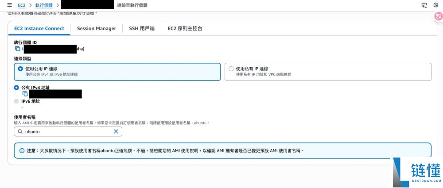Screen dimensions: 443x188
Task: Open the EC2 序列主控台 tab
Action: 185,28
